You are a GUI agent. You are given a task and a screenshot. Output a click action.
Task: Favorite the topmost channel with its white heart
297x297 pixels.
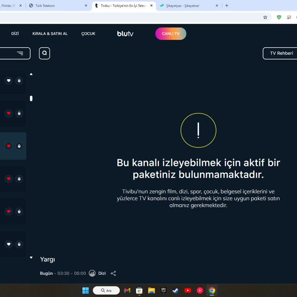(x=9, y=81)
